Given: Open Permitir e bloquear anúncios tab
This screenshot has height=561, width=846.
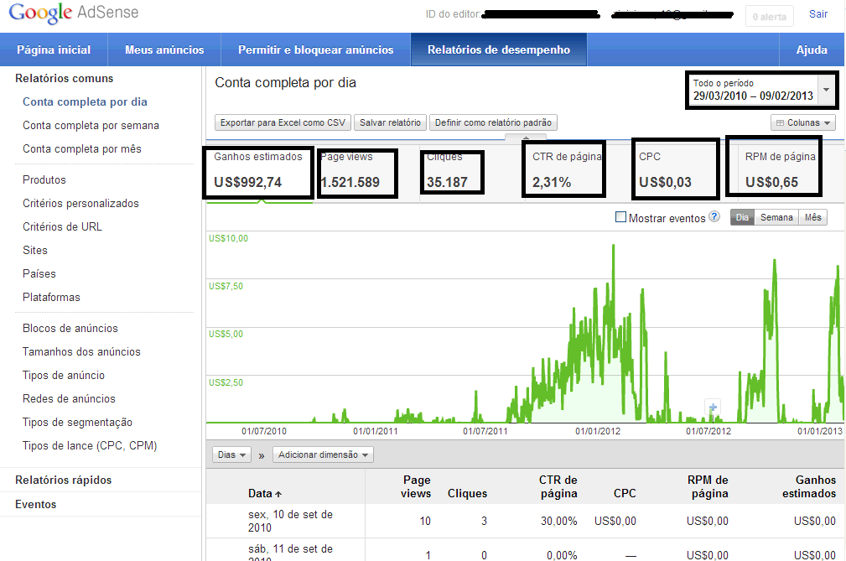Looking at the screenshot, I should tap(315, 49).
